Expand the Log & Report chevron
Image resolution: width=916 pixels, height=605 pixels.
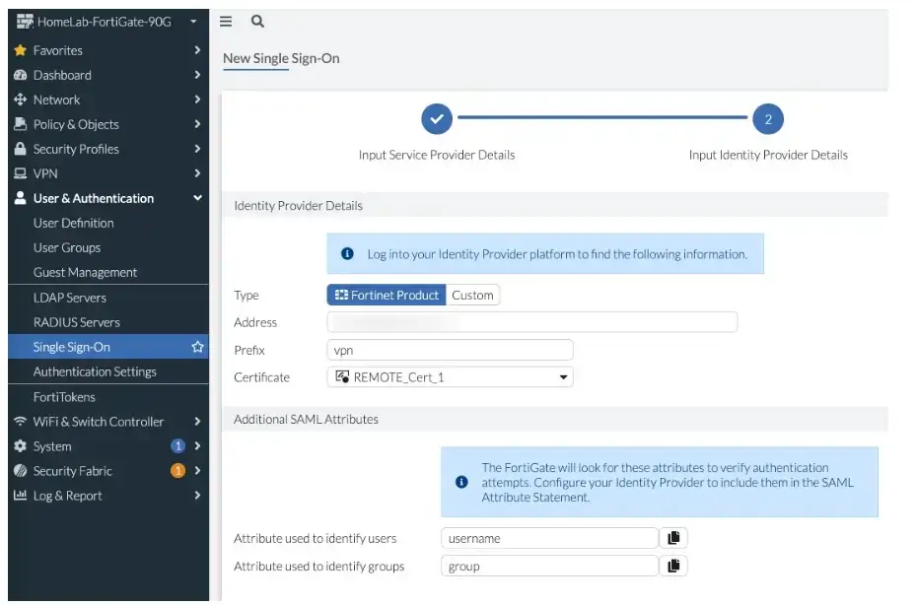(x=197, y=496)
